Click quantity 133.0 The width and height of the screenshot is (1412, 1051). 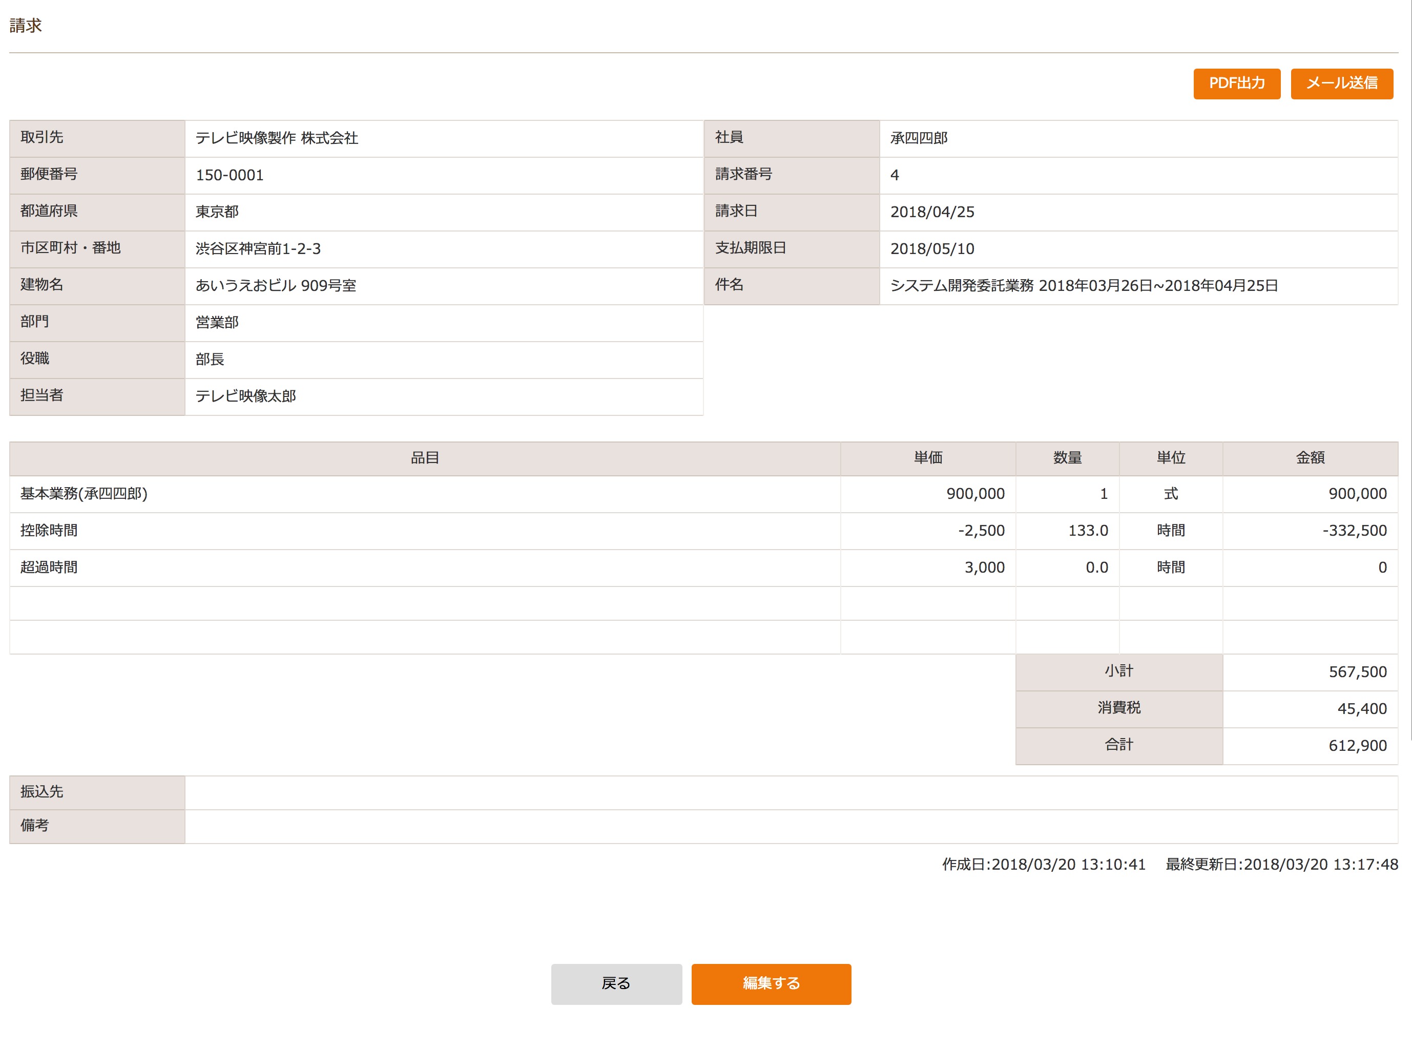click(x=1088, y=531)
